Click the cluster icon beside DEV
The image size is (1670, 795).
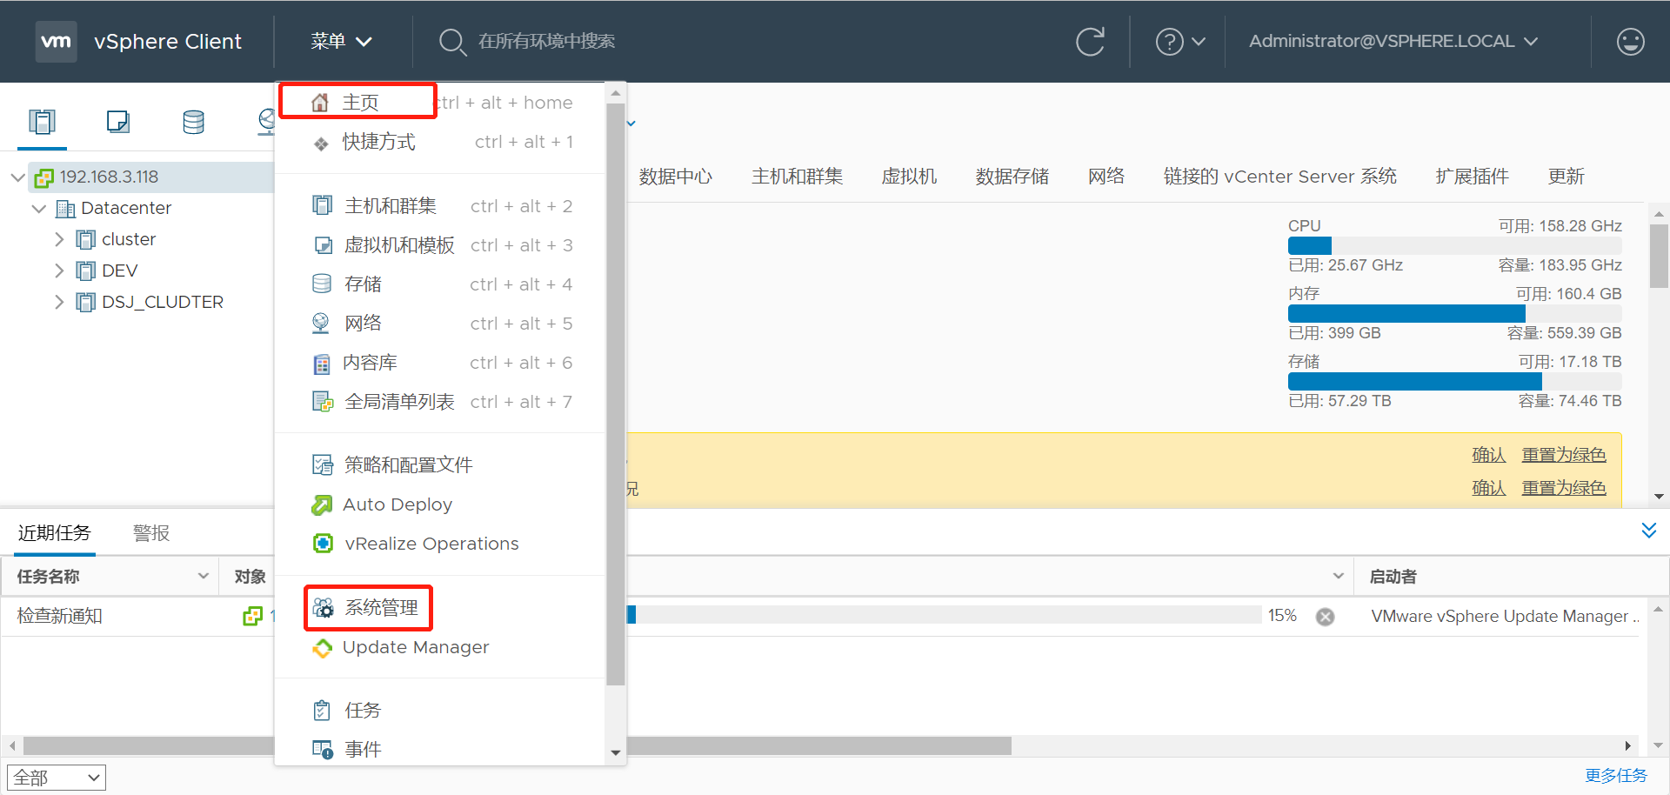tap(85, 271)
